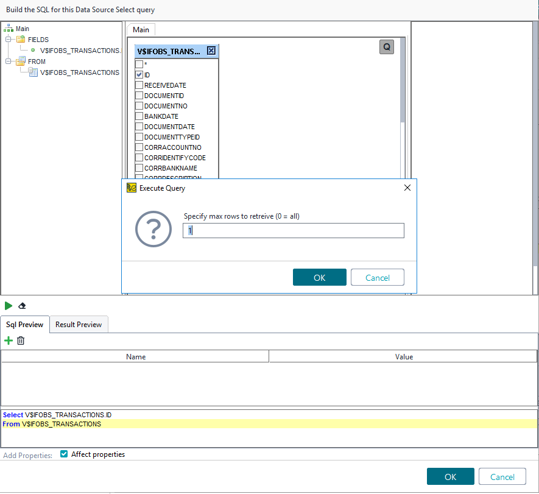Click the green run query play icon
This screenshot has width=539, height=494.
pos(9,306)
